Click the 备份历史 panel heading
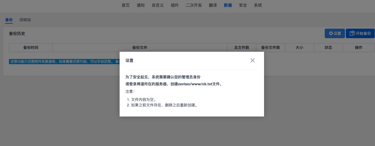 (x=17, y=34)
